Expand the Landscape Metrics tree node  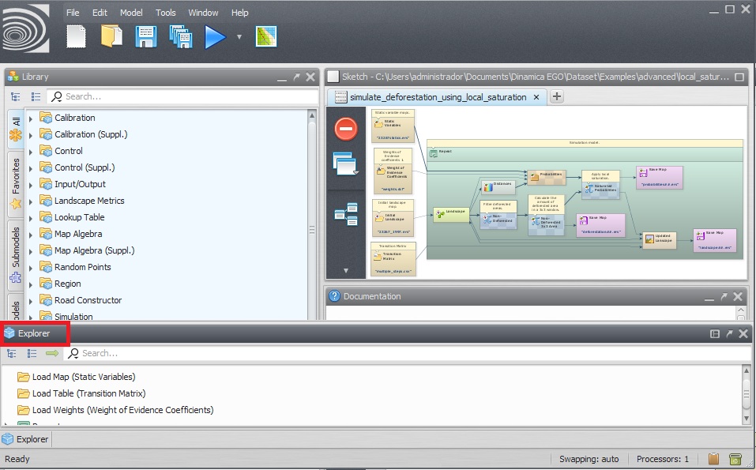(31, 201)
